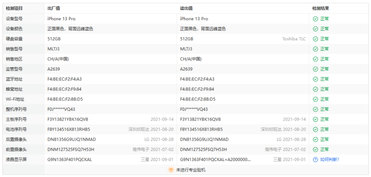Select the 主板序列号 row label
The image size is (371, 177).
click(x=16, y=119)
